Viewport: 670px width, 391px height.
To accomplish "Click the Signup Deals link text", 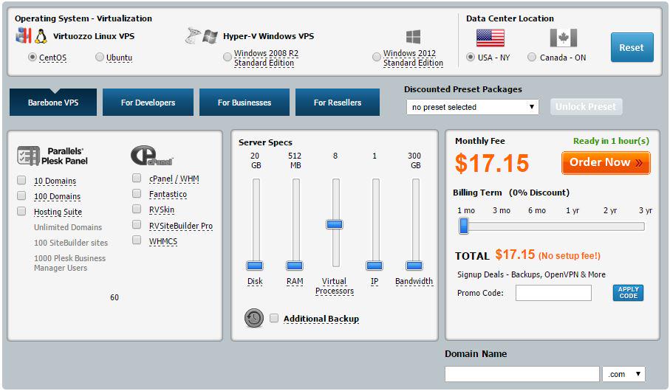I will 531,274.
